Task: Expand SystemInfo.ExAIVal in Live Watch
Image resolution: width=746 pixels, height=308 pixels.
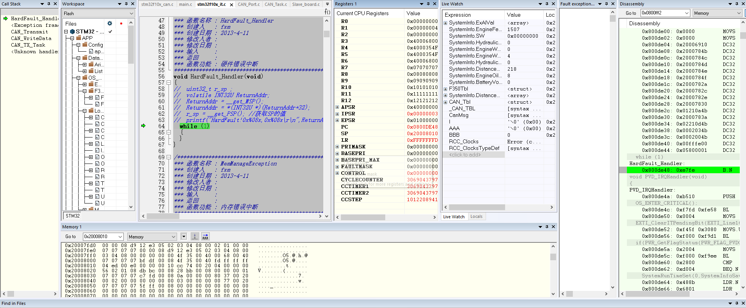Action: coord(446,23)
